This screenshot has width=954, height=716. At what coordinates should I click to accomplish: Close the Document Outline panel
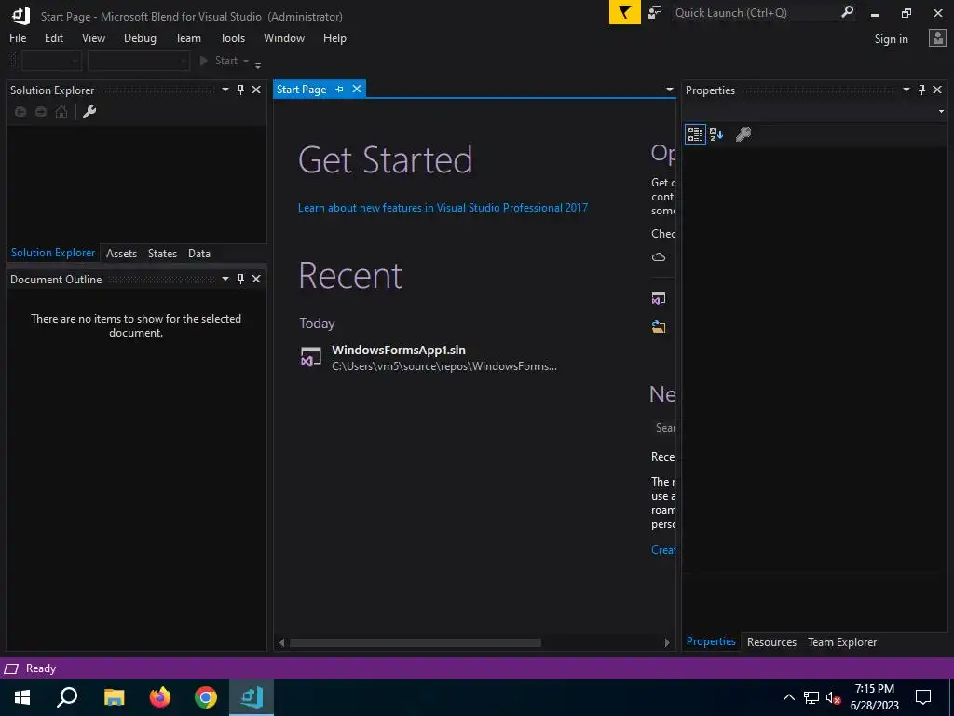coord(256,279)
